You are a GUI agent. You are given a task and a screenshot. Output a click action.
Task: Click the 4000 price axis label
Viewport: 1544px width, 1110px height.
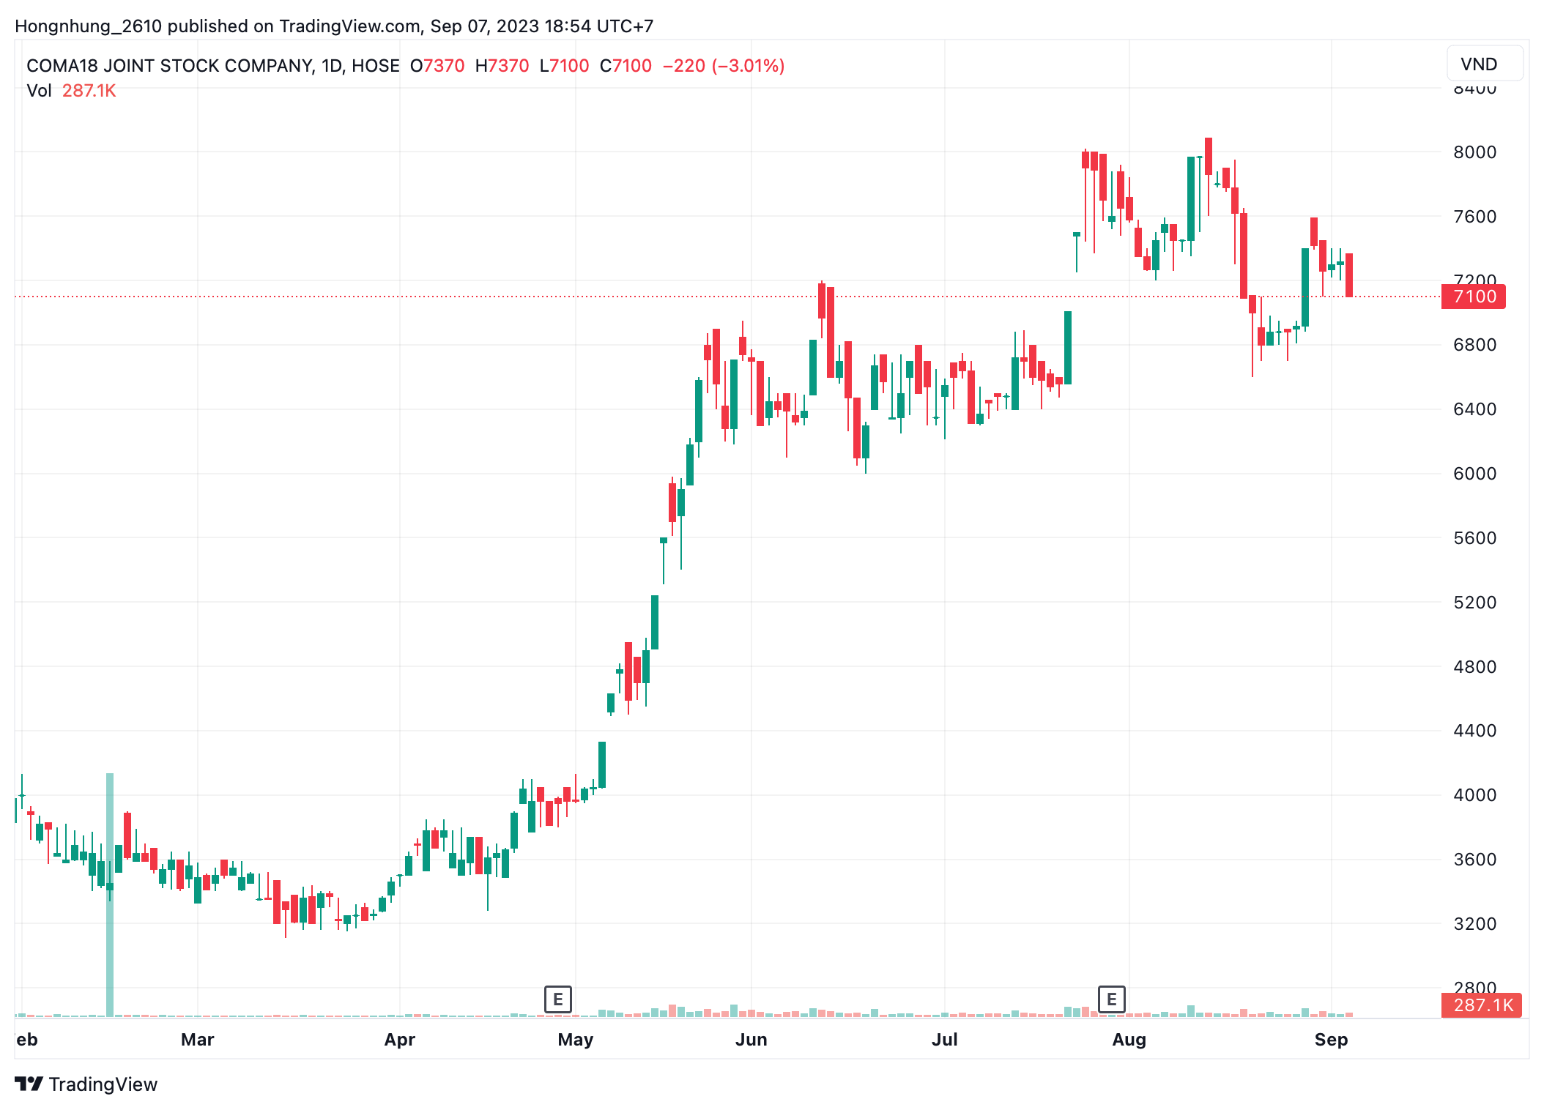[x=1474, y=794]
